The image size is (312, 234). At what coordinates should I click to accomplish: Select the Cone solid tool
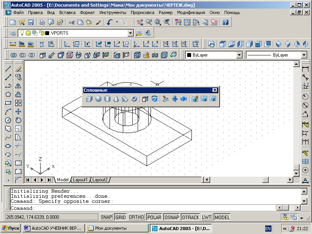116,99
